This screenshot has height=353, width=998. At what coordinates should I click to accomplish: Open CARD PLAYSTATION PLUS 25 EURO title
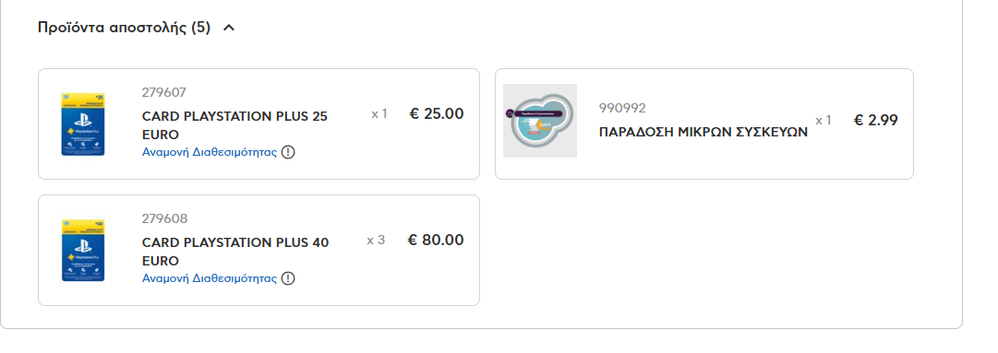click(x=234, y=125)
